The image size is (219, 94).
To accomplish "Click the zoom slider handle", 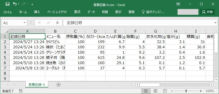I will click(x=186, y=91).
